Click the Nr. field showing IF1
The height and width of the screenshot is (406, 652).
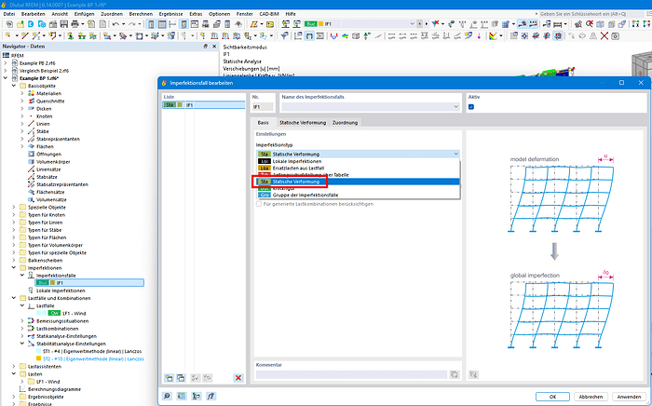(x=263, y=107)
